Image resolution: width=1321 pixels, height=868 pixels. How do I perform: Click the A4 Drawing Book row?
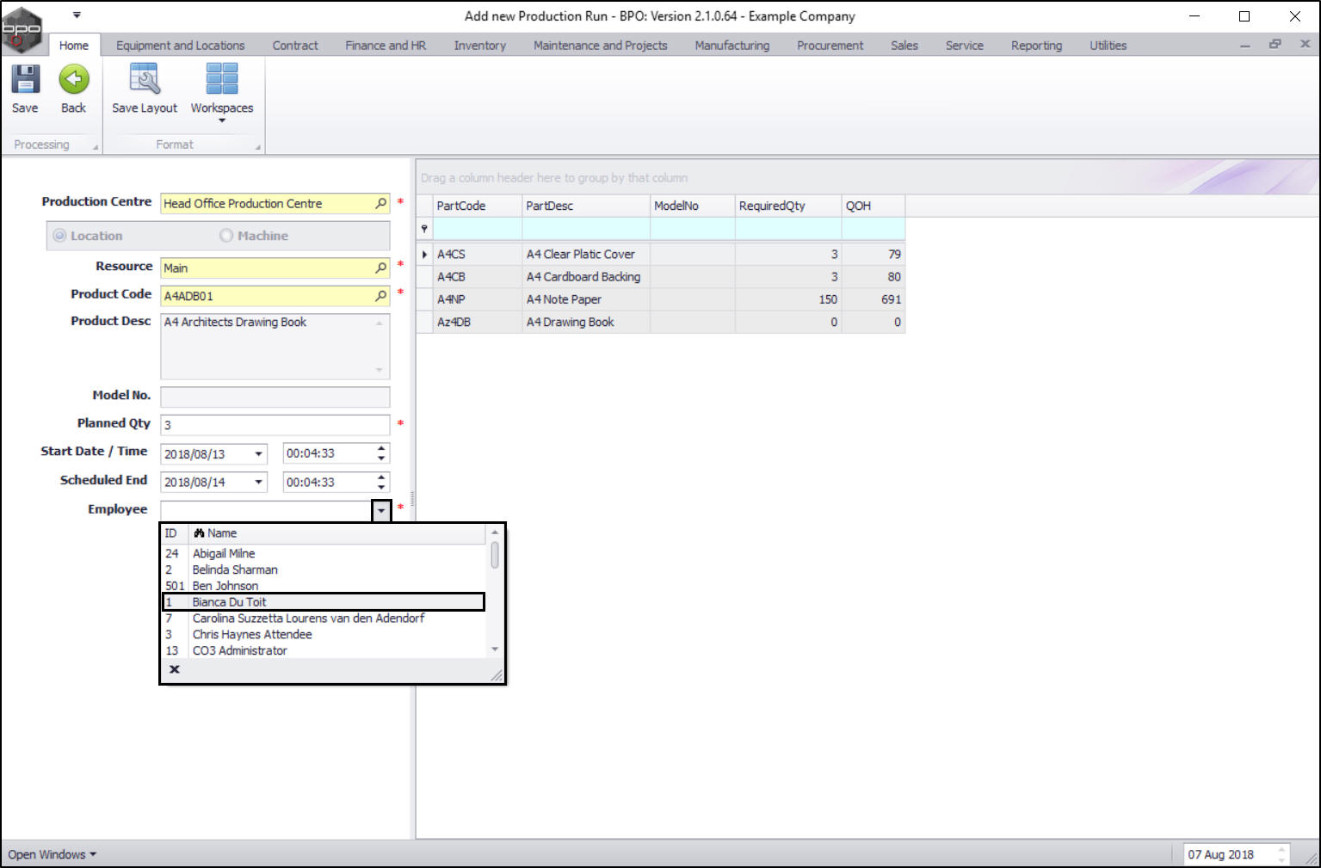(660, 322)
